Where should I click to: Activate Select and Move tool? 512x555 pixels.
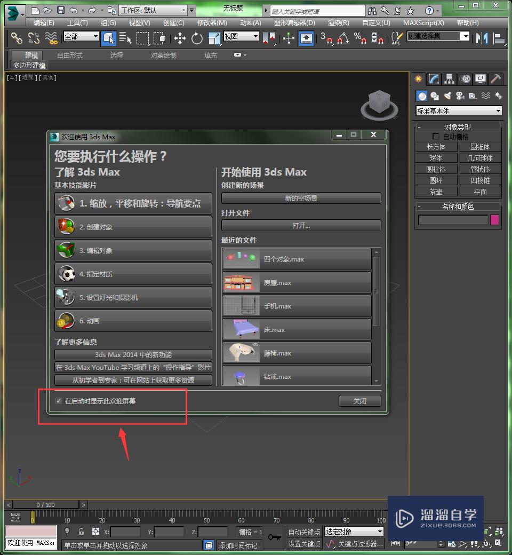[180, 38]
